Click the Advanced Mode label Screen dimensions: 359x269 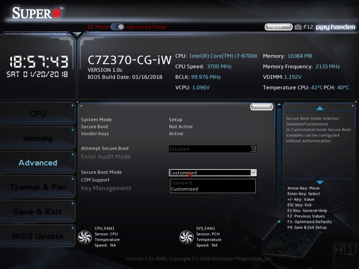tap(146, 27)
